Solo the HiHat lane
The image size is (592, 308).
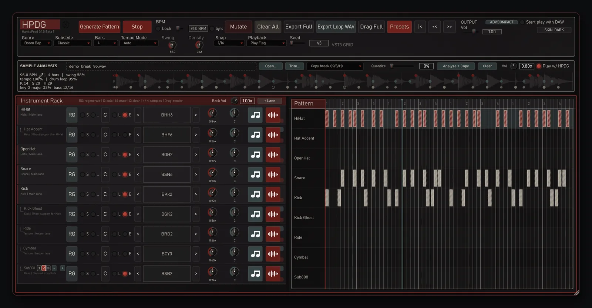coord(83,115)
